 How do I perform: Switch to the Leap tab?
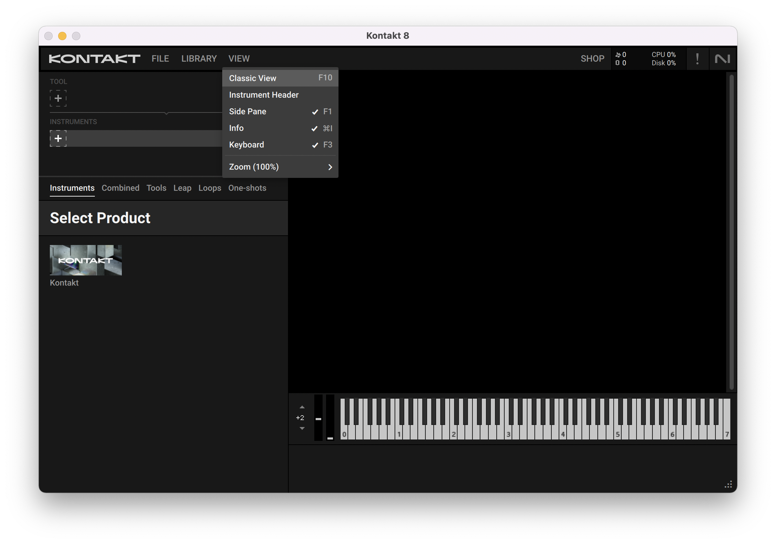pos(182,188)
